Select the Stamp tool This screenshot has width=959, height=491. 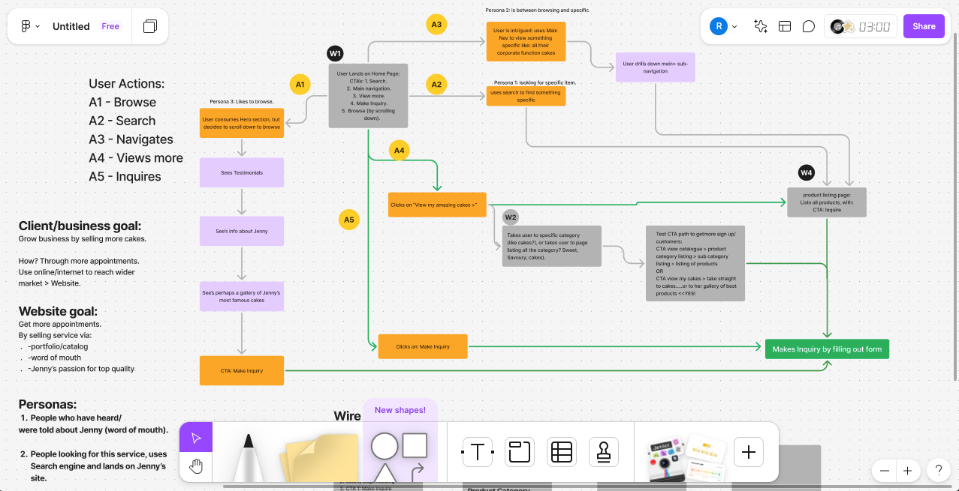click(x=604, y=452)
